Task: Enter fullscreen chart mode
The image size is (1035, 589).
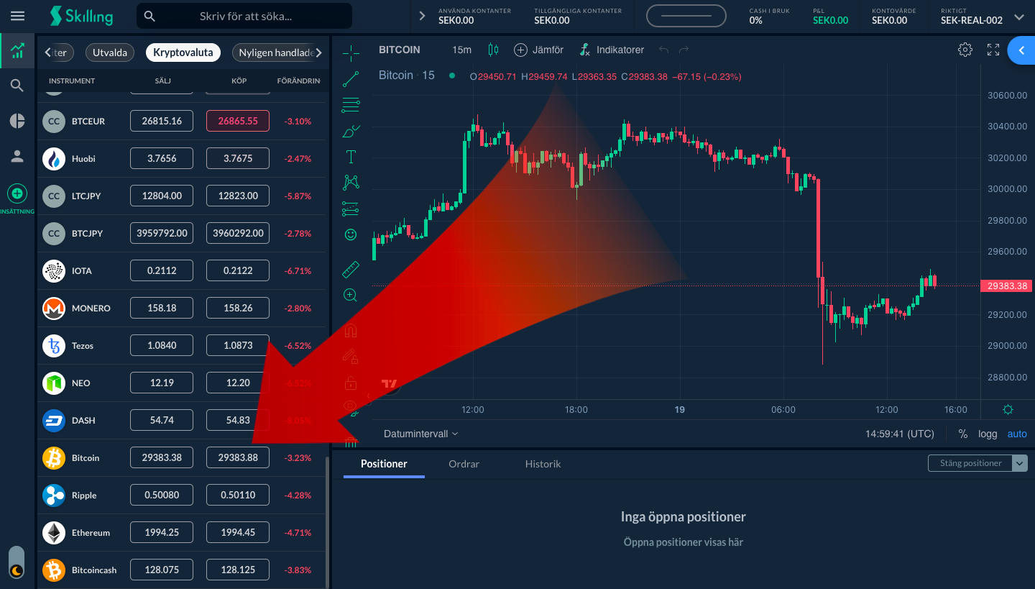Action: pos(993,50)
